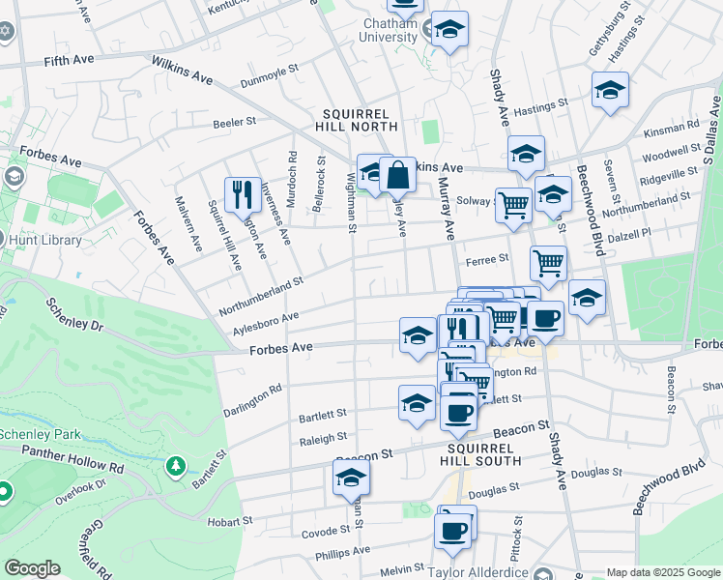Select the Greenfield Rd road label
This screenshot has width=723, height=580.
click(96, 550)
